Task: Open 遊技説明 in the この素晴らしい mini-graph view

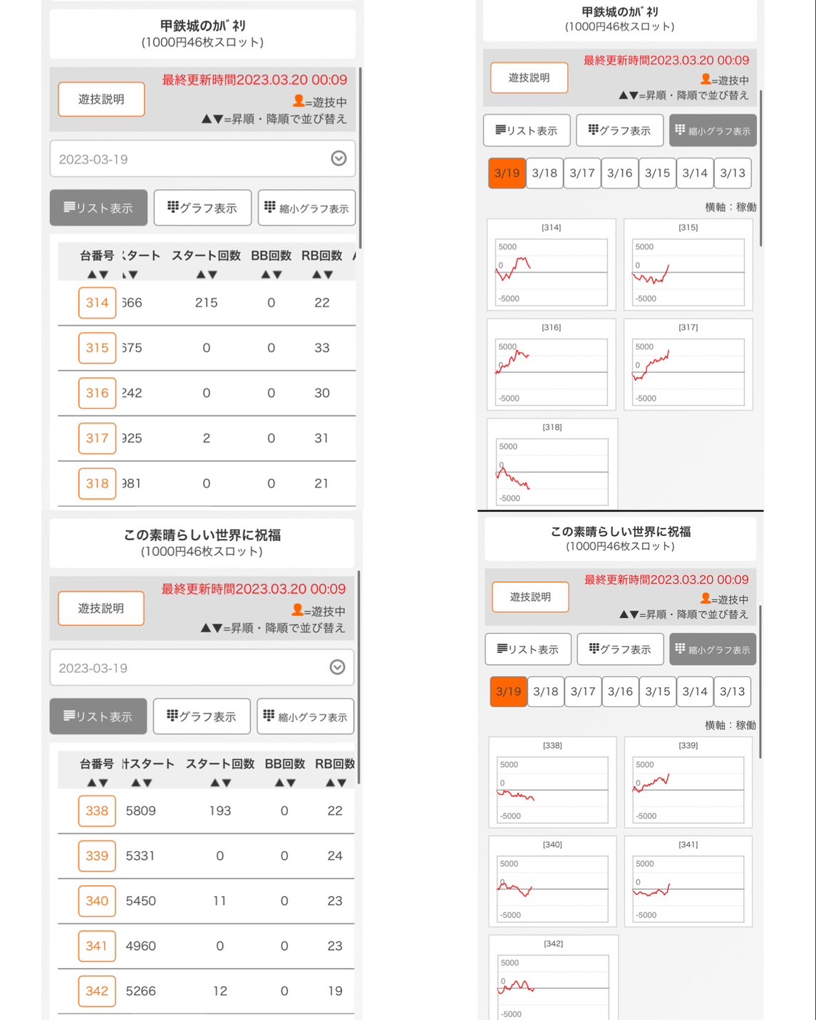Action: point(530,597)
